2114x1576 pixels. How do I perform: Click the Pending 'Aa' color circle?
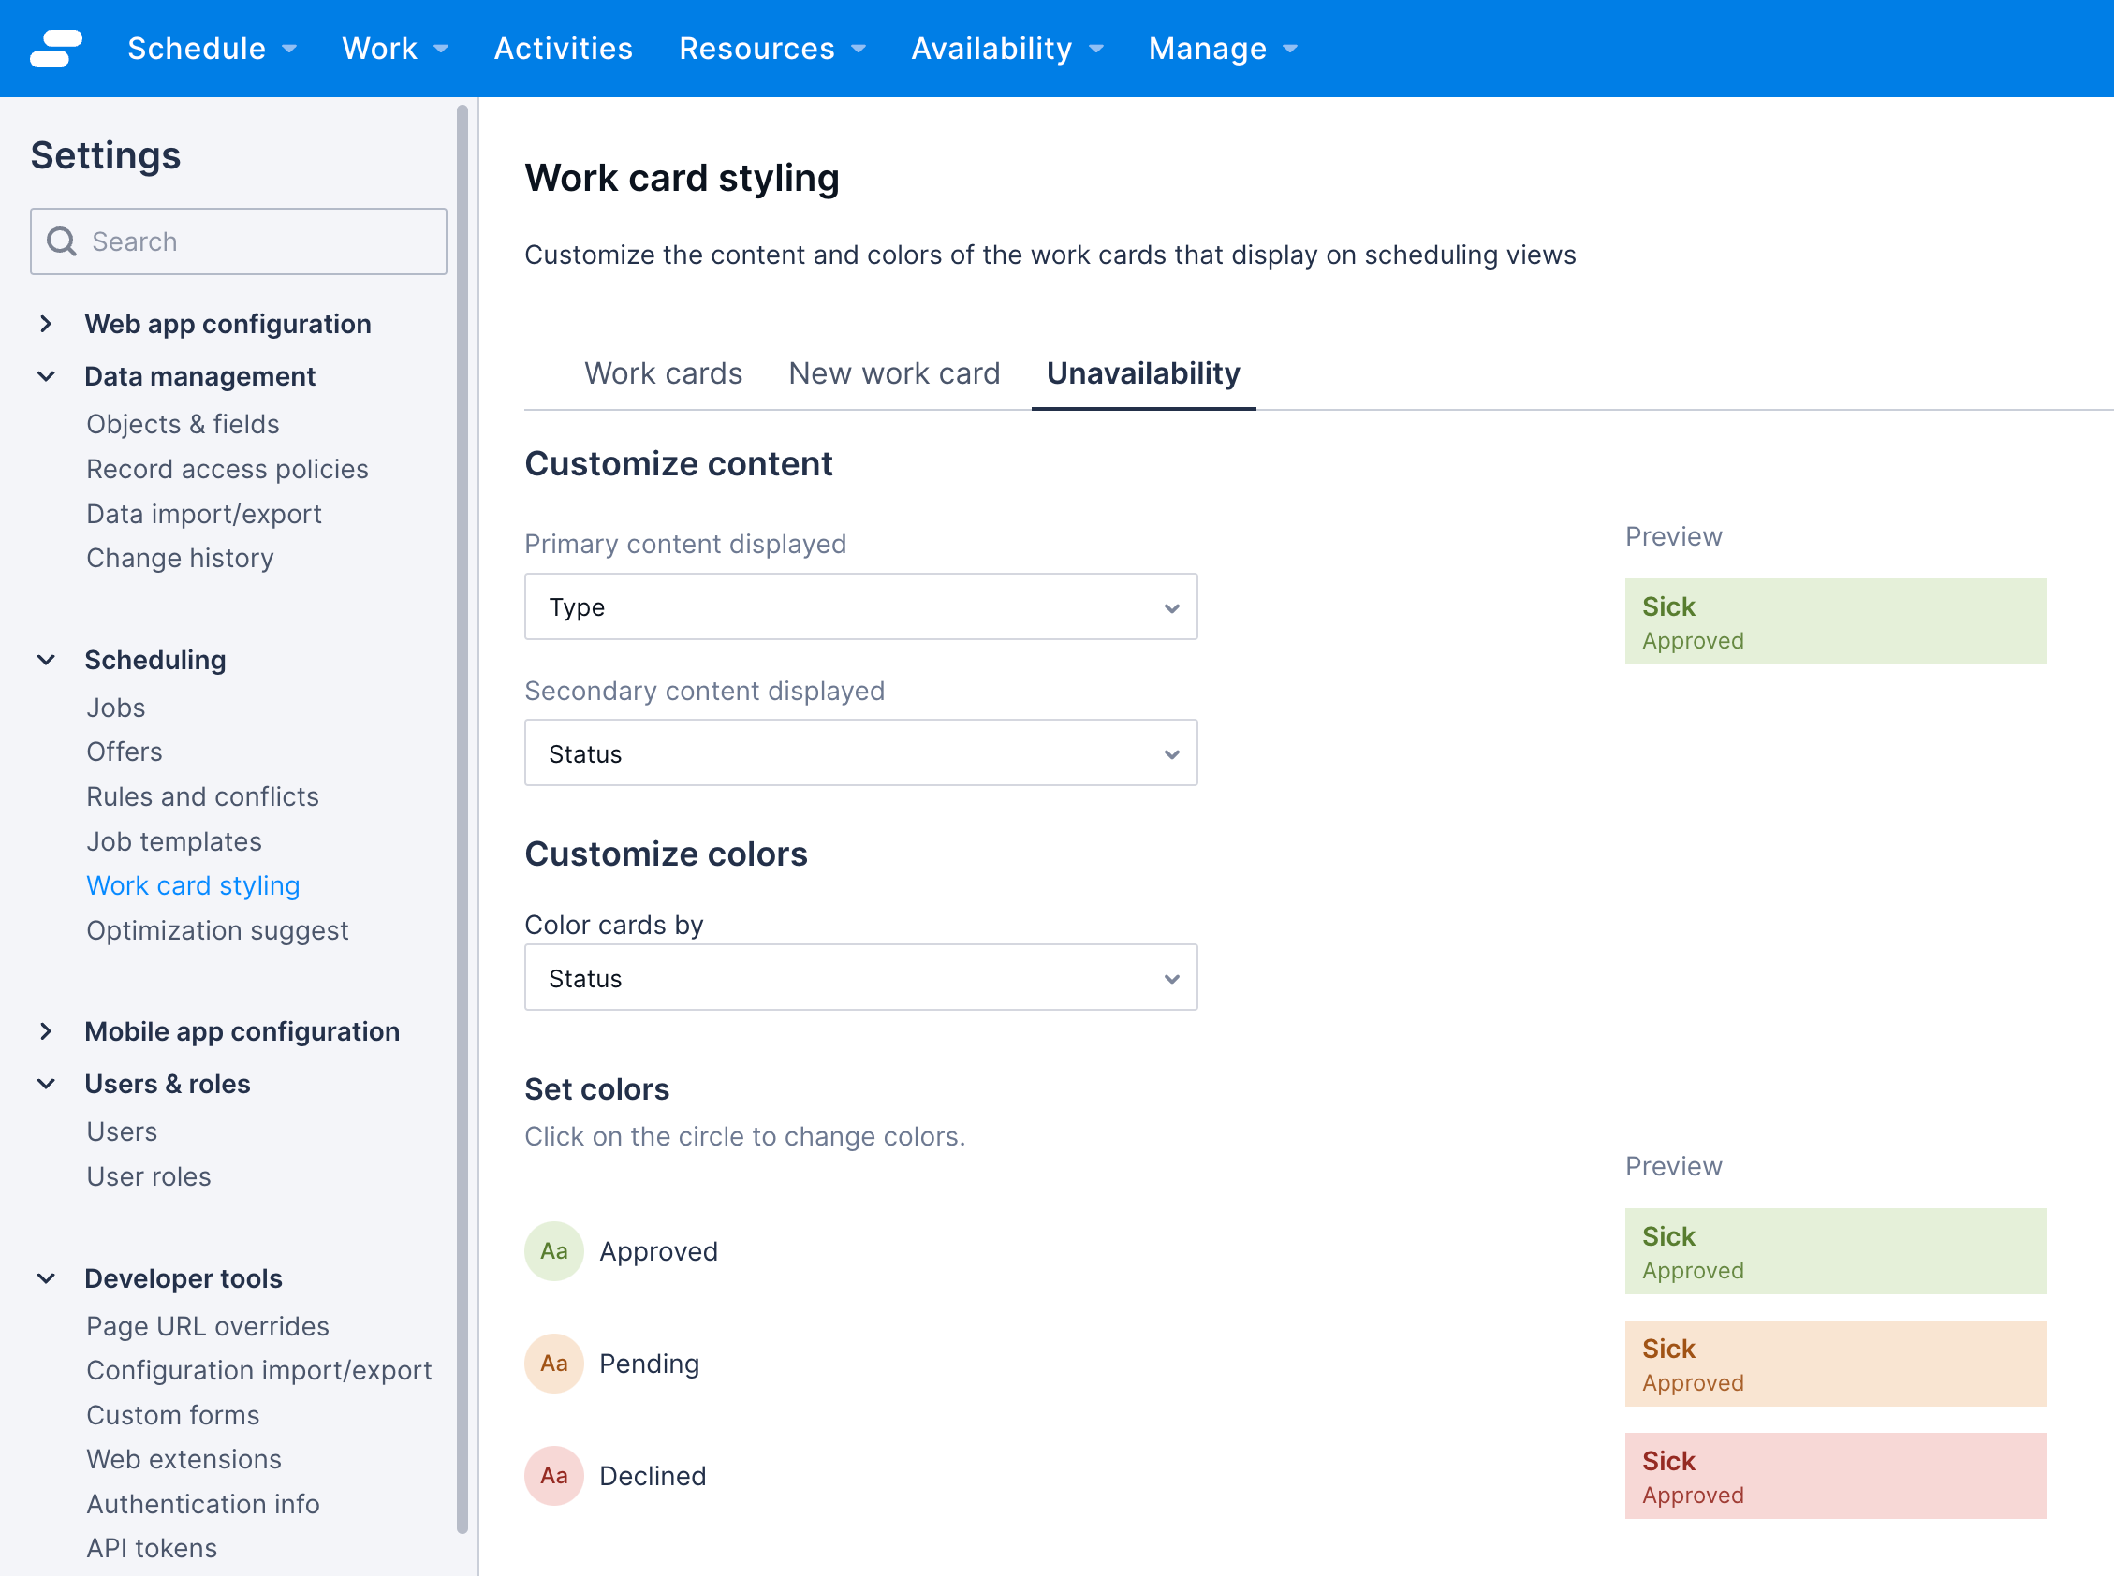553,1364
